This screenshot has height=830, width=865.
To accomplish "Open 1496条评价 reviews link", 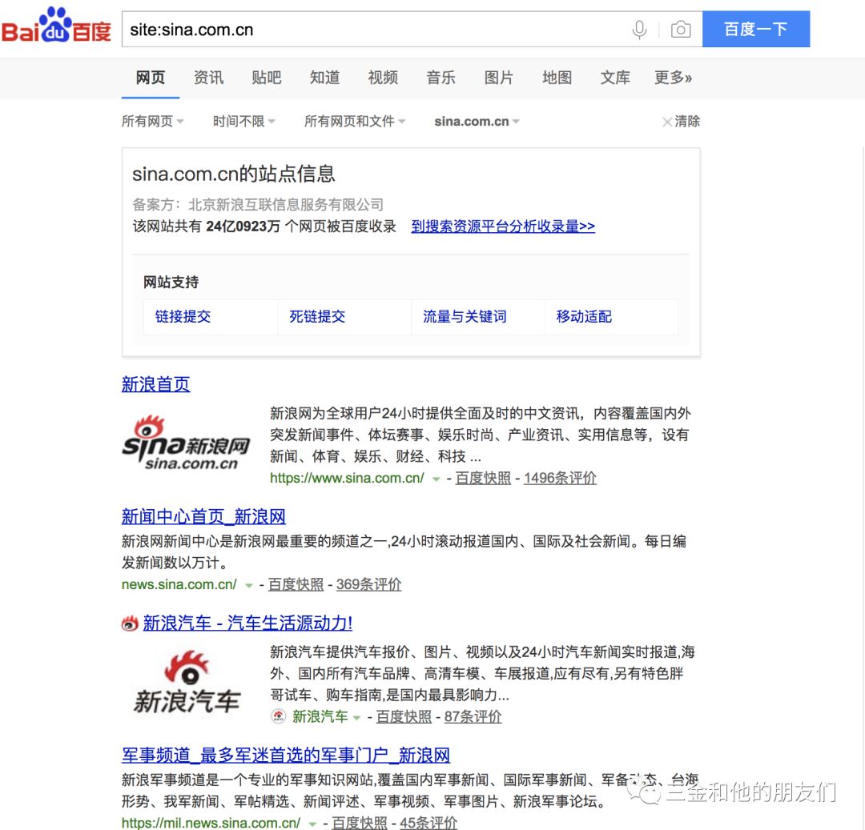I will click(x=560, y=478).
